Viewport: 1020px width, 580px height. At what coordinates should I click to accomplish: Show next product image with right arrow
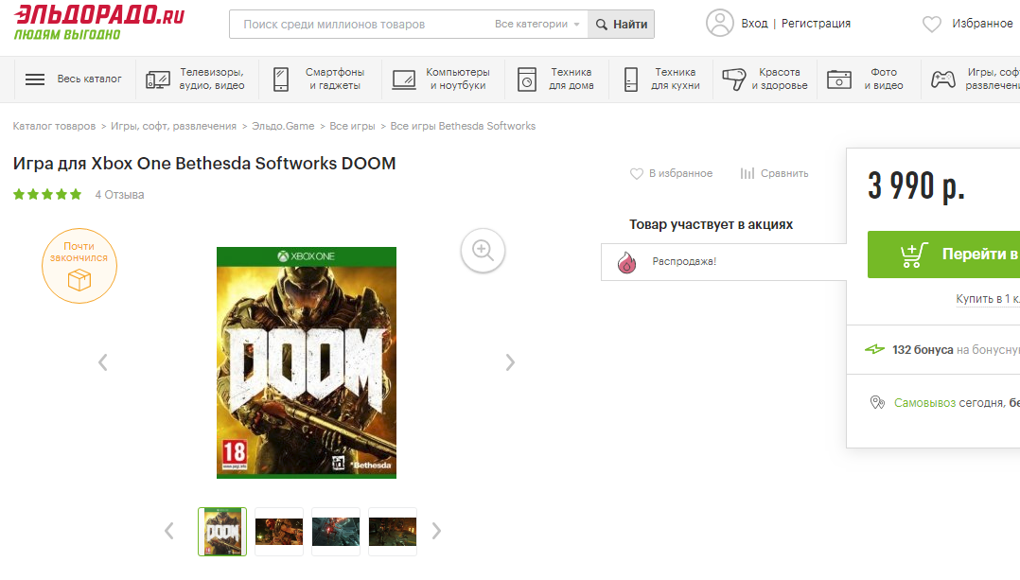tap(510, 362)
